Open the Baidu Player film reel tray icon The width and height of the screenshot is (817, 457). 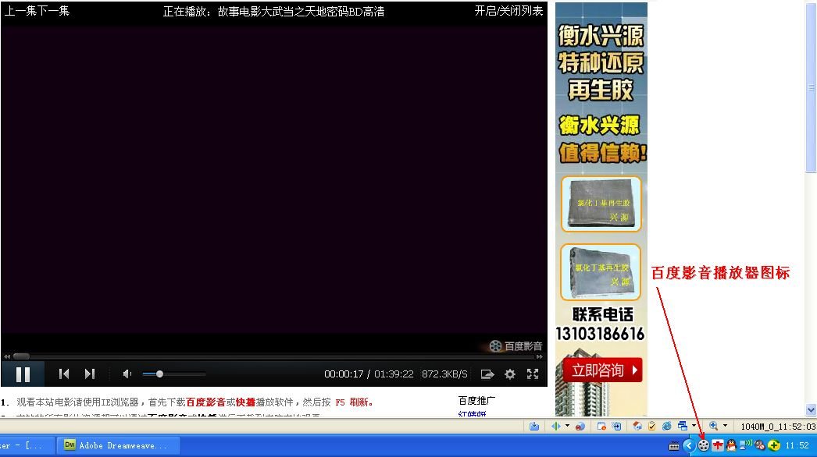703,446
